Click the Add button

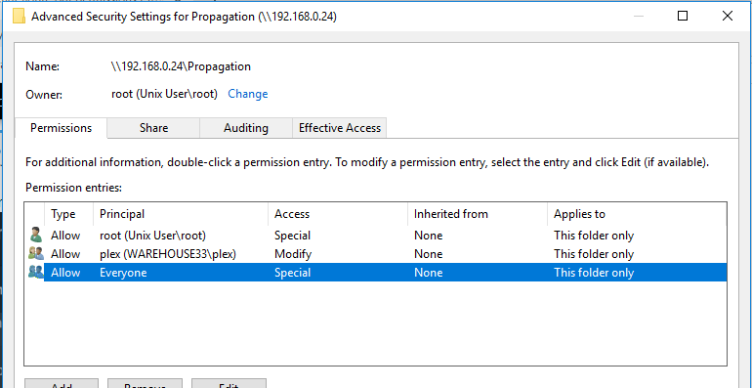[x=62, y=384]
